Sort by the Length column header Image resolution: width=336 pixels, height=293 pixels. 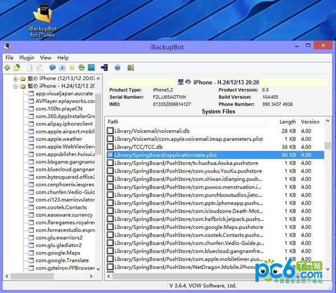click(x=281, y=122)
